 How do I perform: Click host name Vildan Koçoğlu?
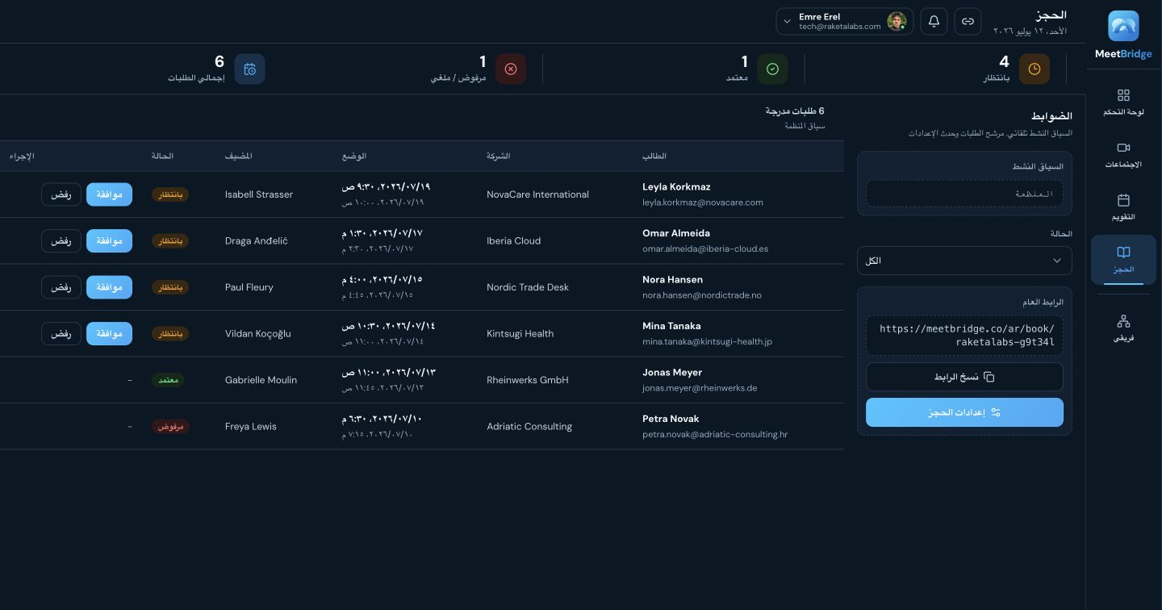point(258,334)
